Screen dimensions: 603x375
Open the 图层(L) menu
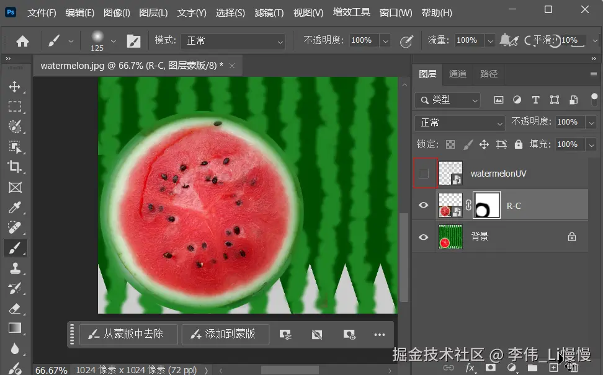click(153, 13)
